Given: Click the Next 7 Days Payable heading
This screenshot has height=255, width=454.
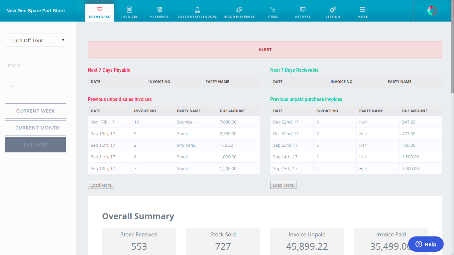Looking at the screenshot, I should (x=109, y=70).
